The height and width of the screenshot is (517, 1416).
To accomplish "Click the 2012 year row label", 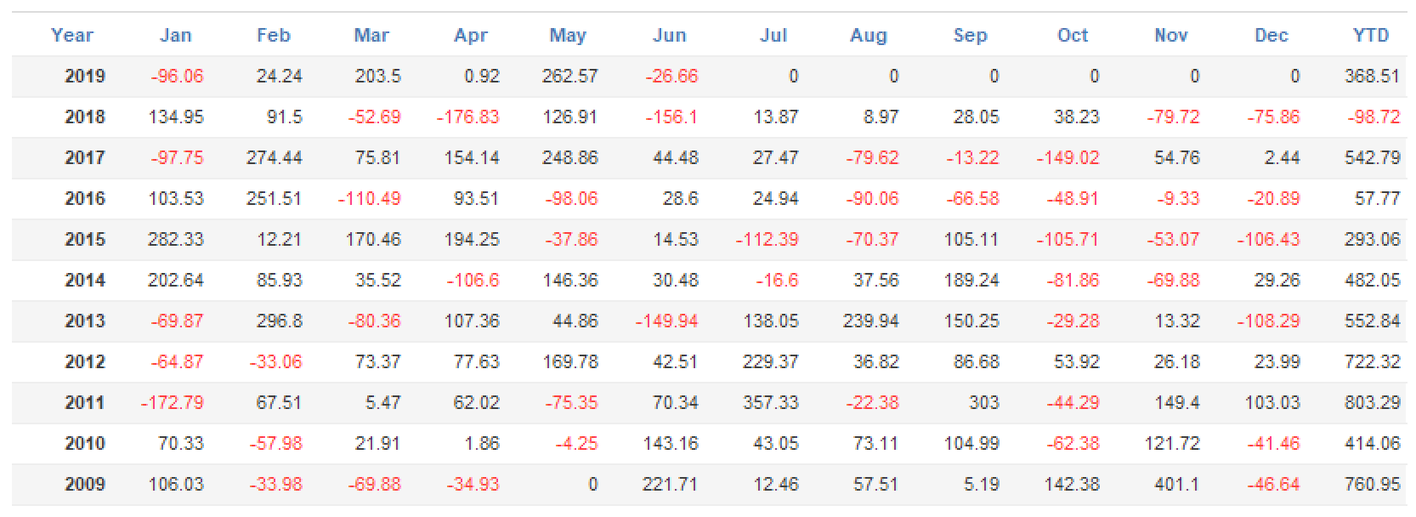I will pos(85,362).
